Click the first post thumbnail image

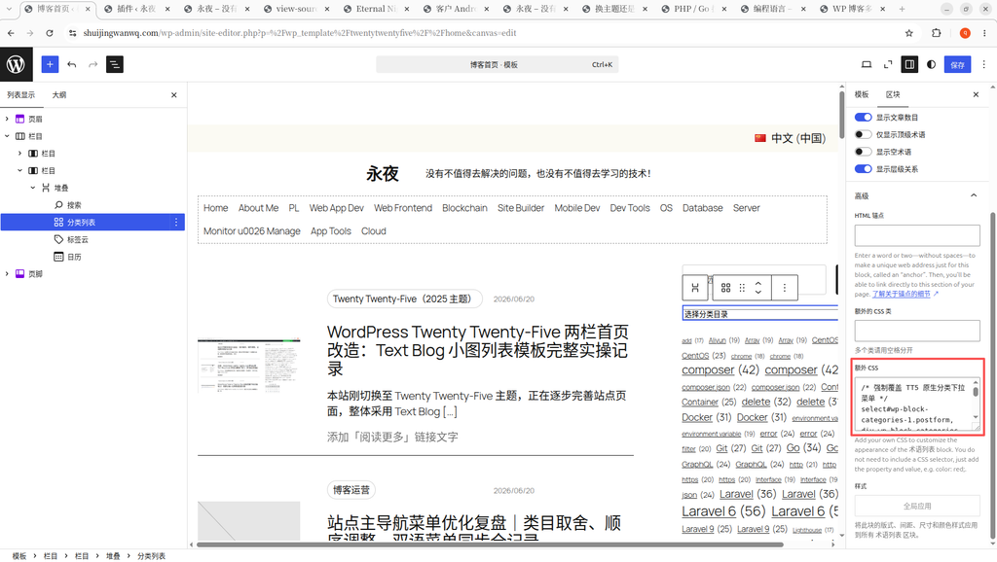pos(248,366)
